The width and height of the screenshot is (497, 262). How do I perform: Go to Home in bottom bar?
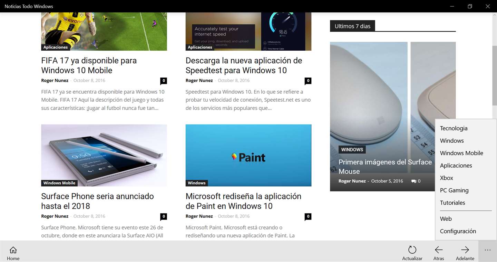point(13,253)
